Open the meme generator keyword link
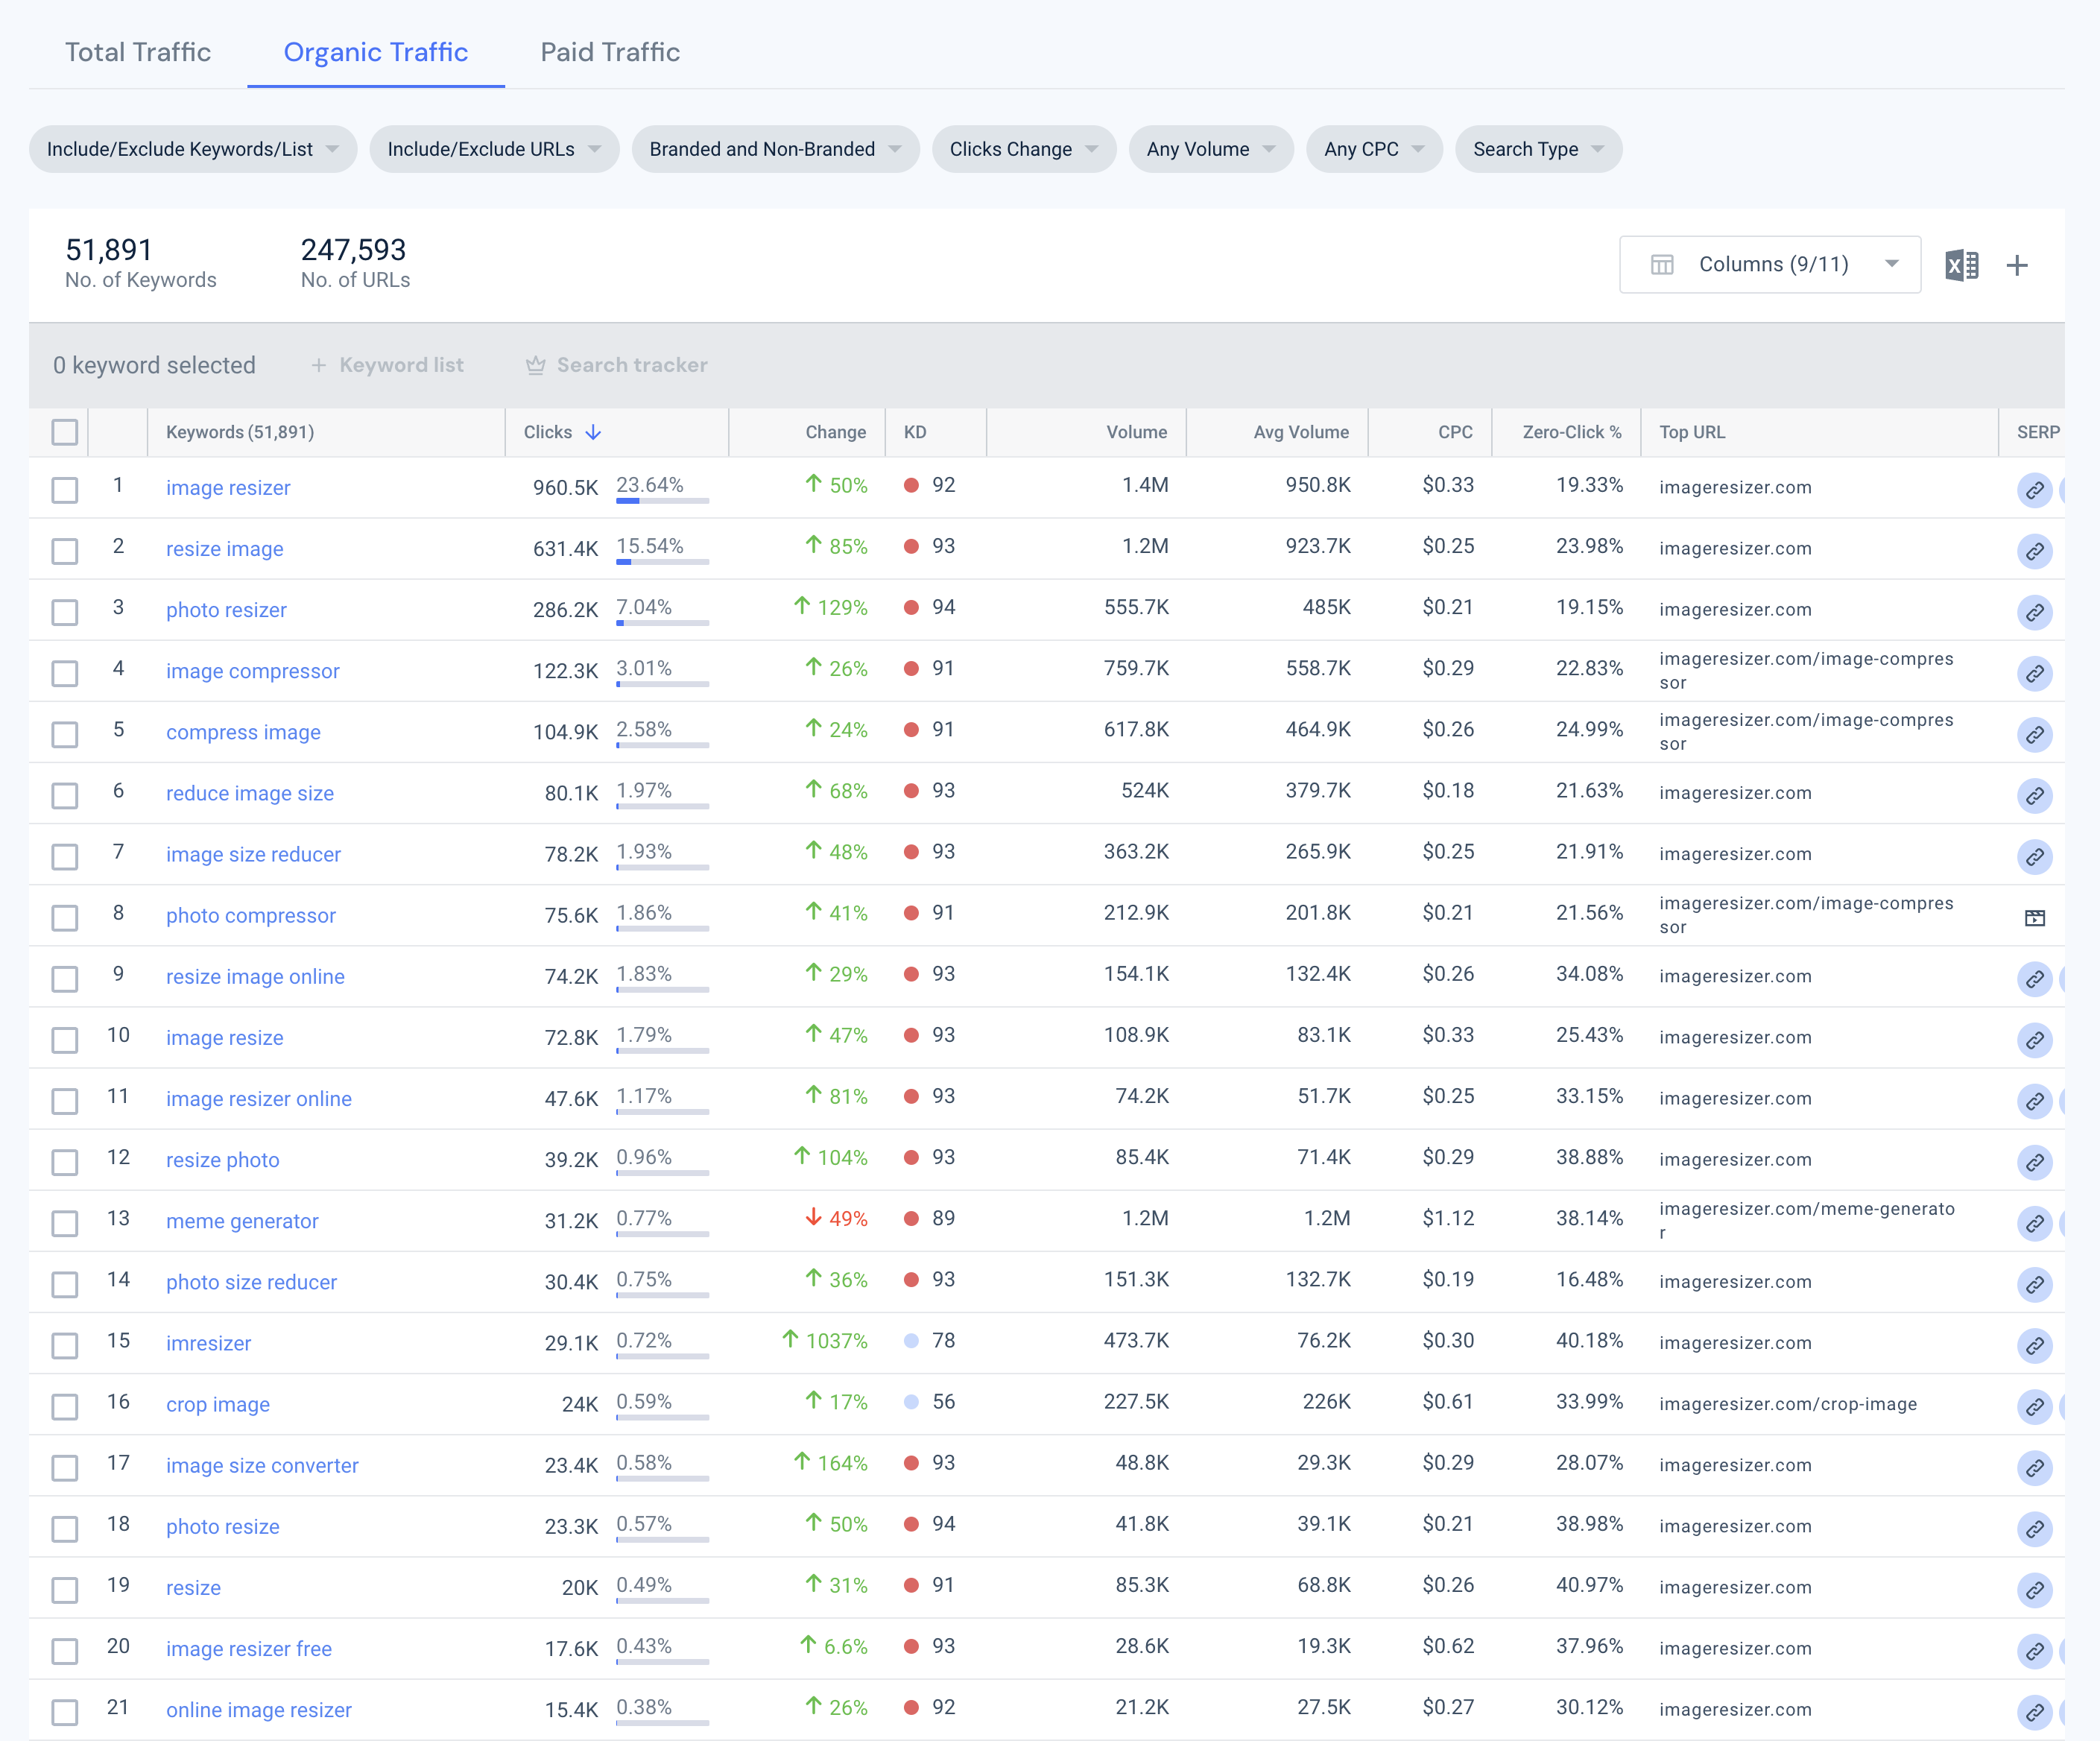Image resolution: width=2100 pixels, height=1741 pixels. (242, 1221)
